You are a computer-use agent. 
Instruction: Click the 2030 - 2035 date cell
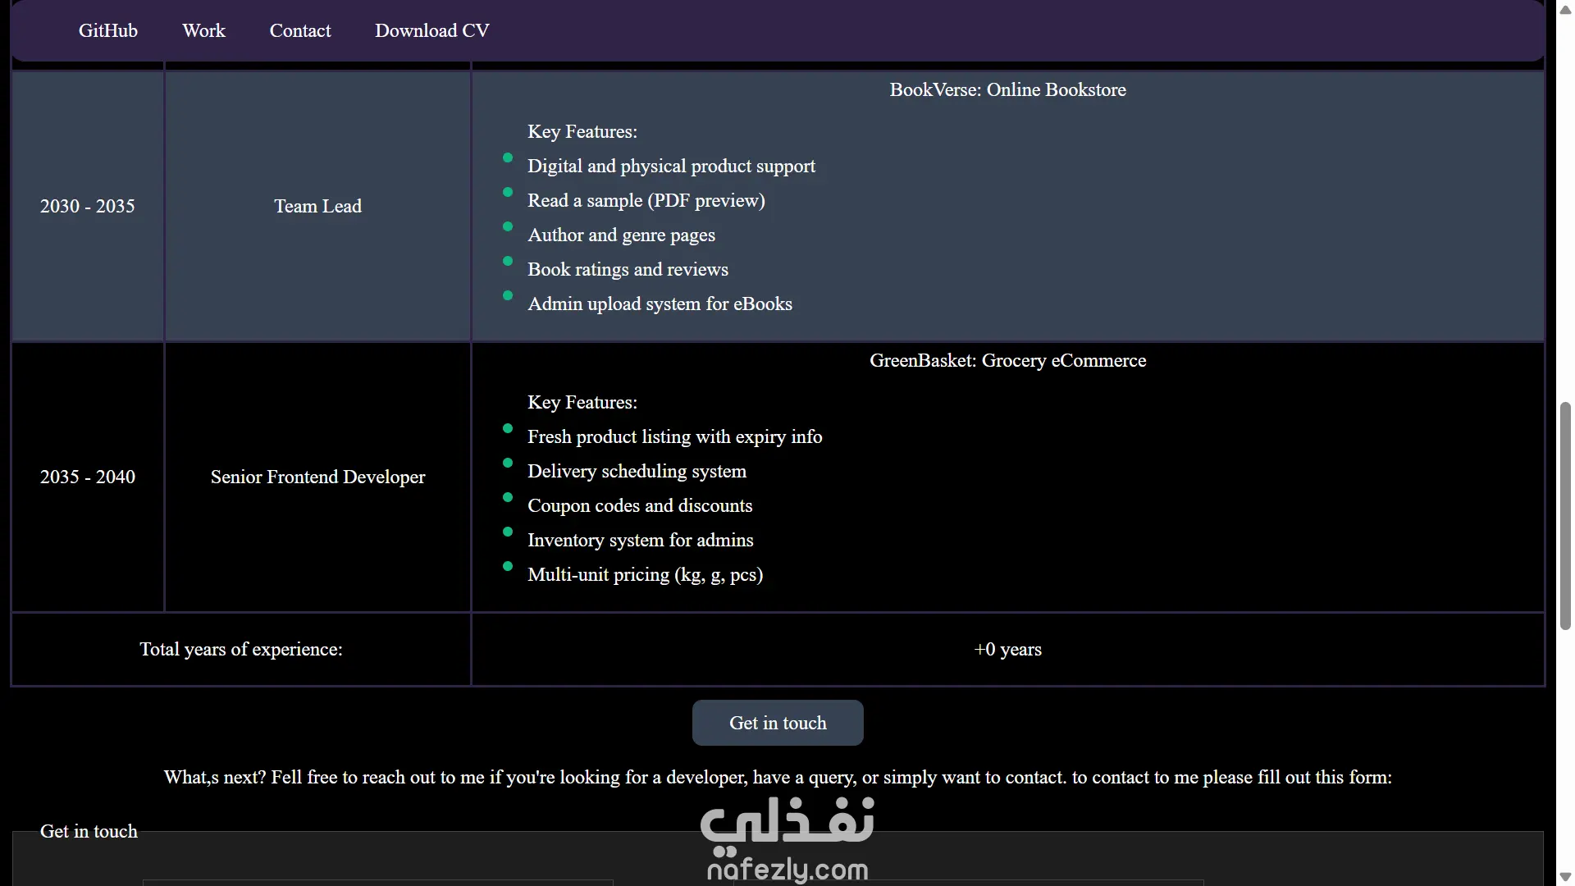tap(87, 206)
